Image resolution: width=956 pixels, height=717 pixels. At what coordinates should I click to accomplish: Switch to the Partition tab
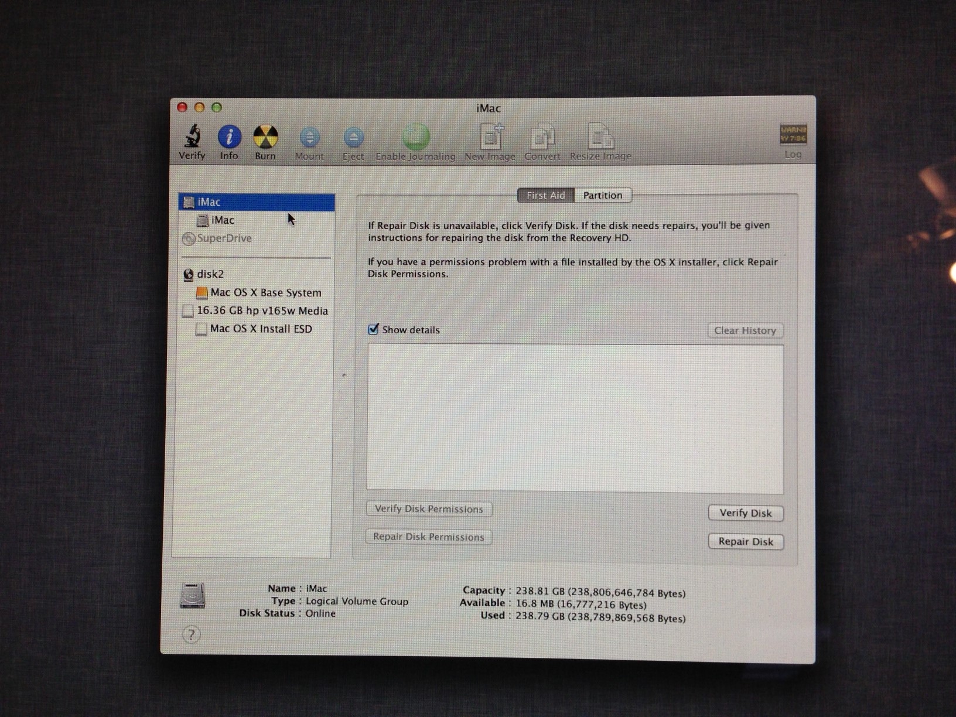click(x=603, y=196)
